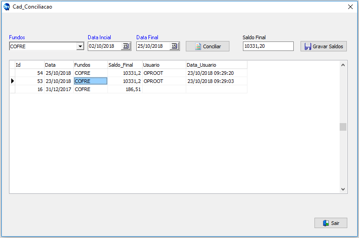Click inside the Saldo Final field
This screenshot has width=359, height=238.
(268, 46)
